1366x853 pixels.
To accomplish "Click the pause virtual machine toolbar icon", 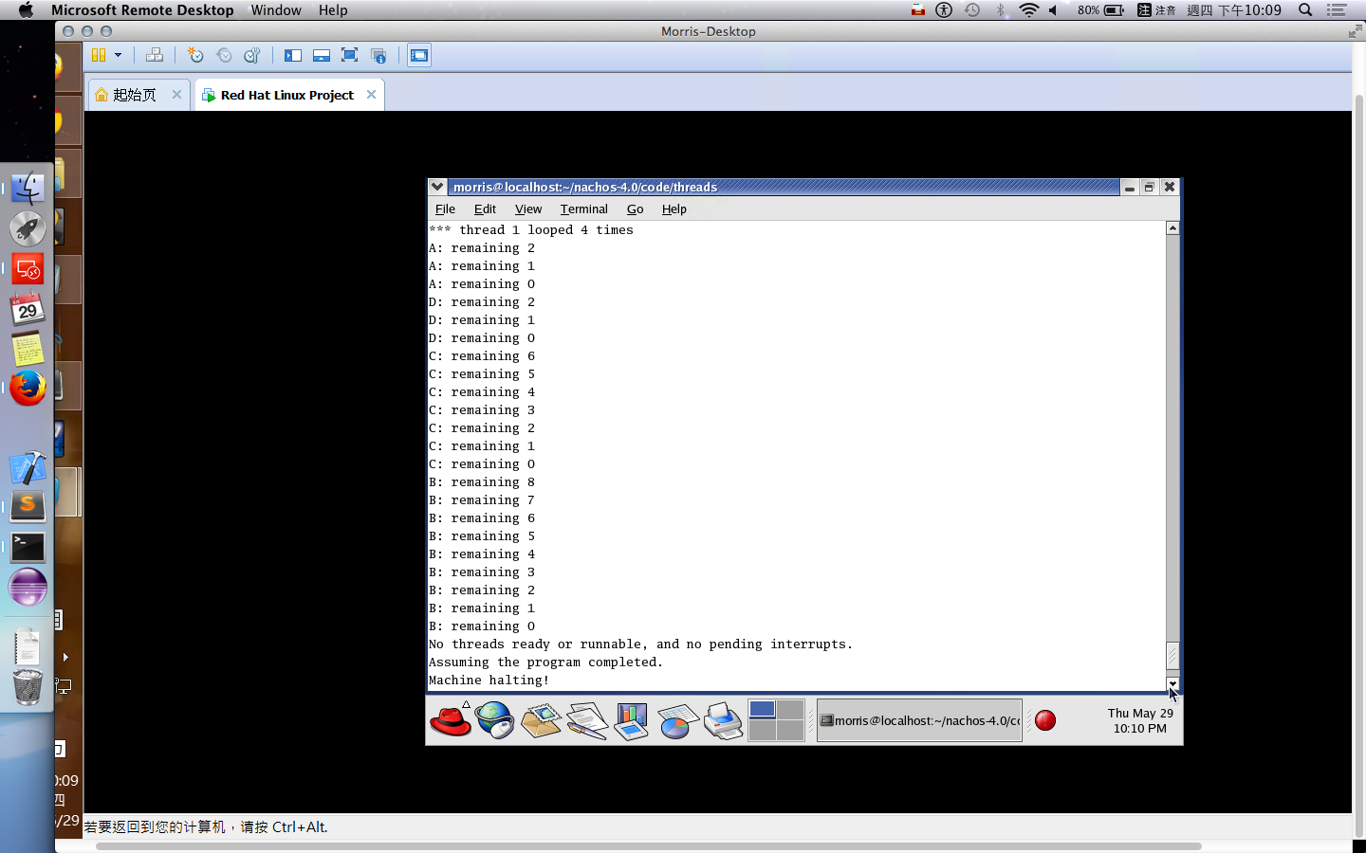I will pos(99,55).
